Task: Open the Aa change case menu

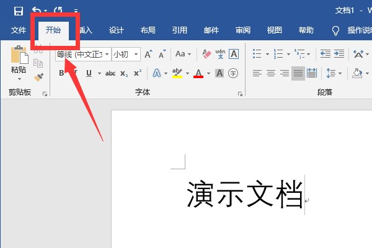Action: coord(183,54)
